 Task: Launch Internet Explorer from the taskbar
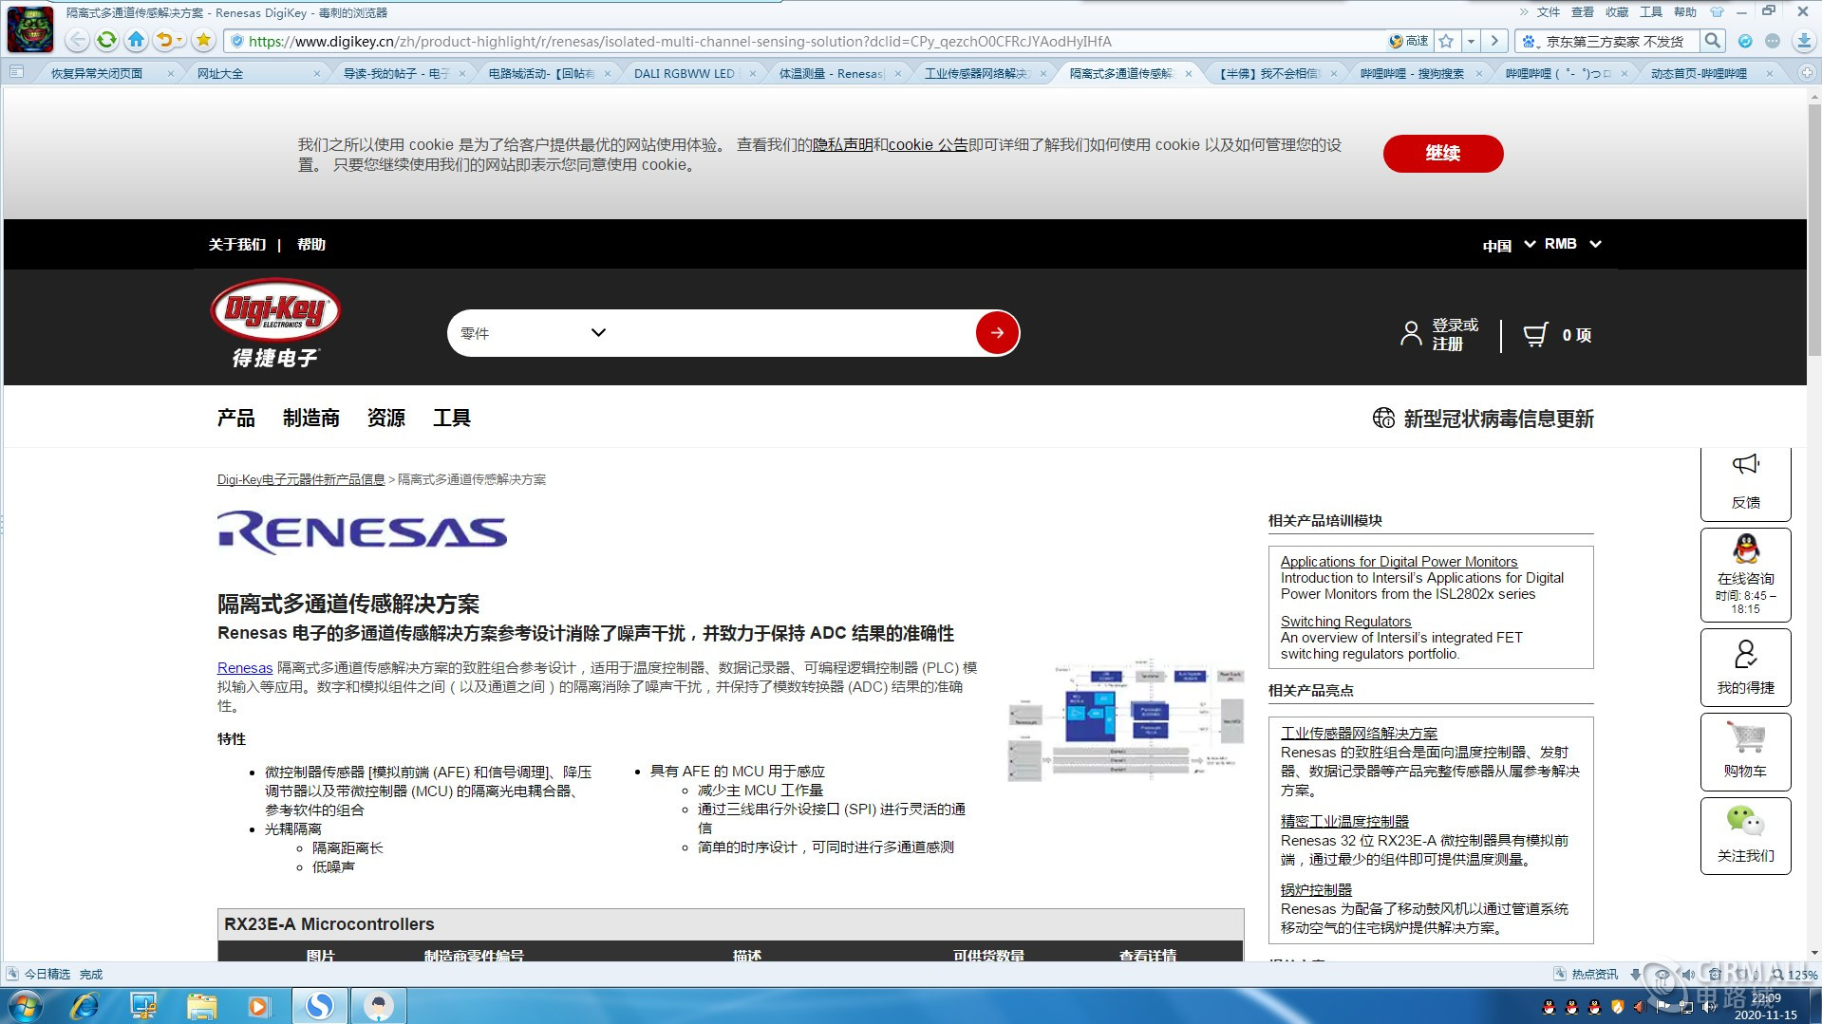[85, 1006]
